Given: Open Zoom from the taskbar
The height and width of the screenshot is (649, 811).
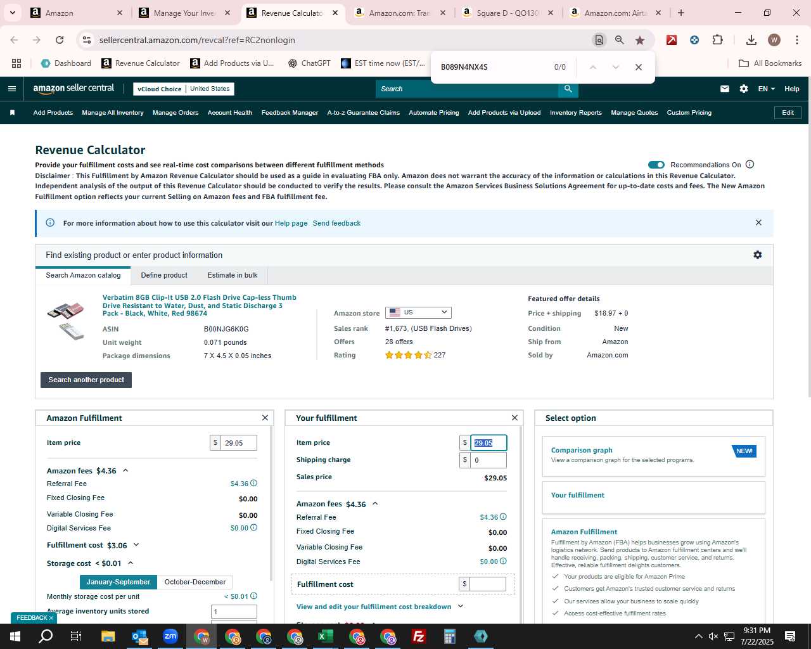Looking at the screenshot, I should point(170,636).
